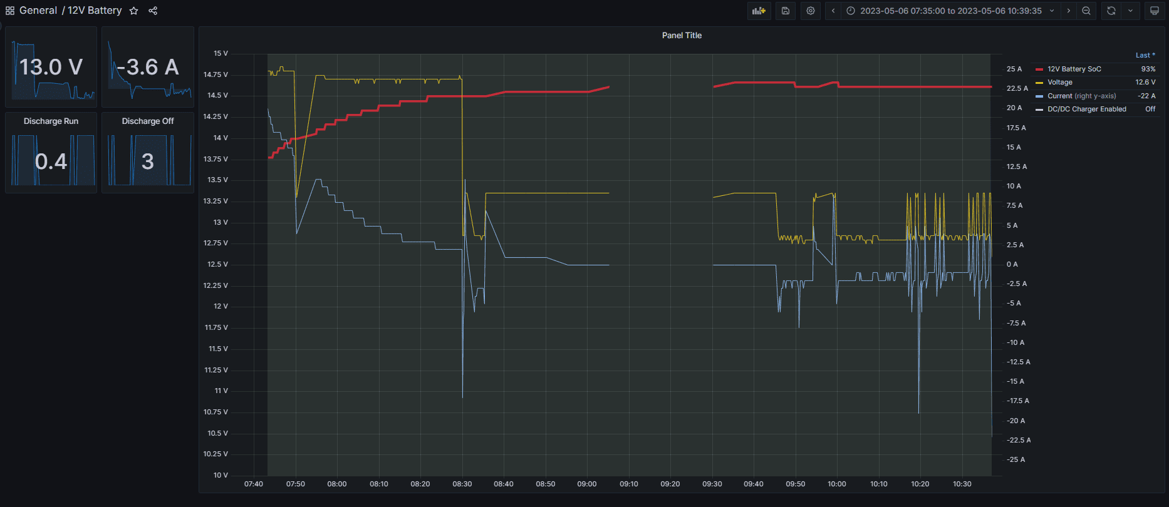This screenshot has height=507, width=1169.
Task: Open dashboard settings gear
Action: (811, 11)
